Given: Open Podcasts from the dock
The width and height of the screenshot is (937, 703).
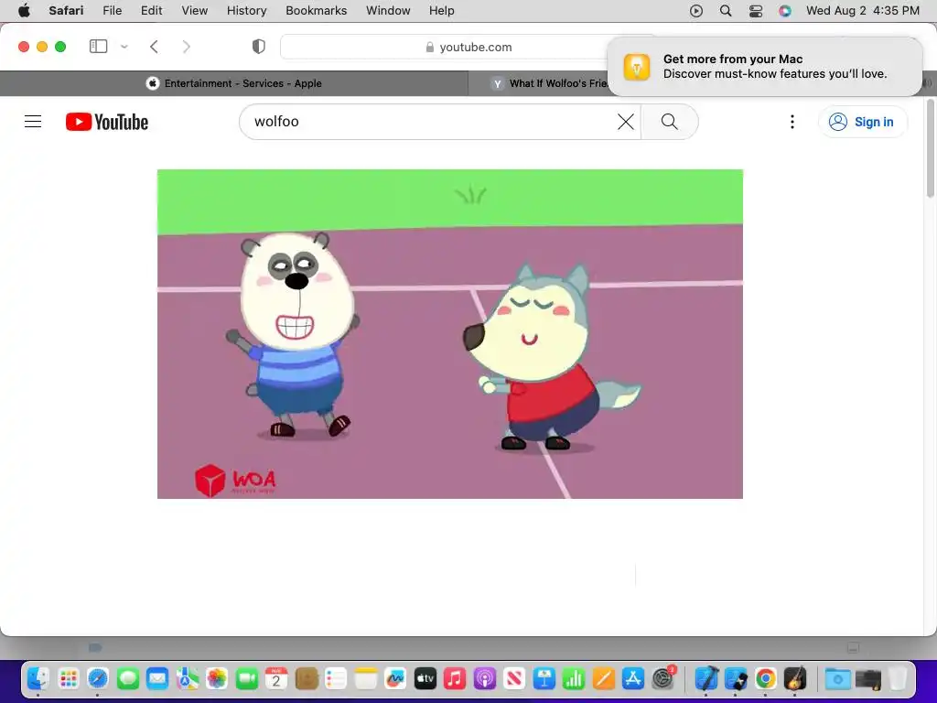Looking at the screenshot, I should click(x=485, y=678).
